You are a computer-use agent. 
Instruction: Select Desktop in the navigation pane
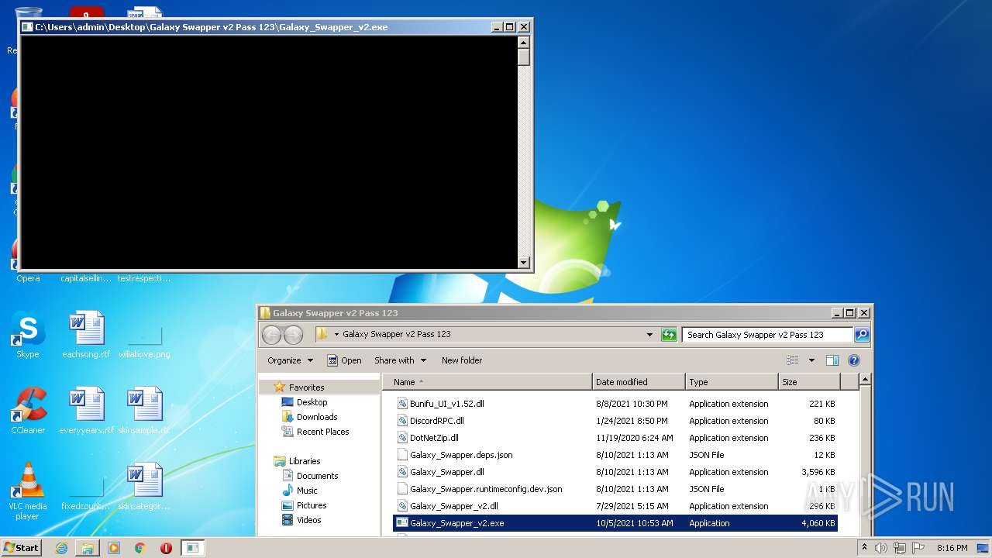(312, 402)
